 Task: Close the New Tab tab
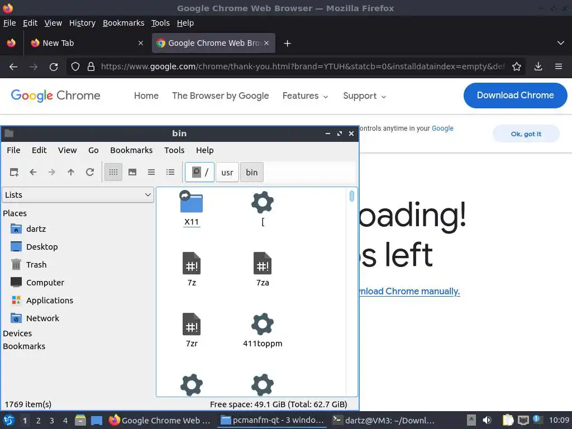(x=140, y=43)
